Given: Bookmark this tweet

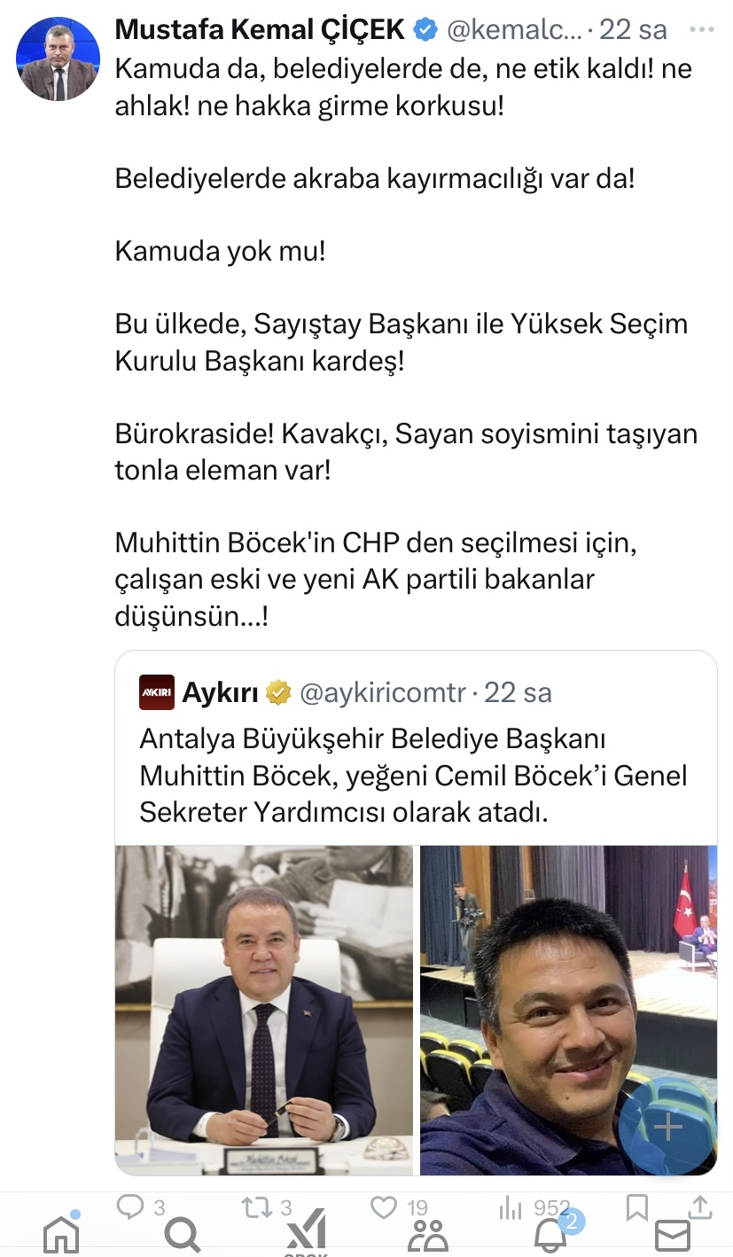Looking at the screenshot, I should (x=636, y=1206).
